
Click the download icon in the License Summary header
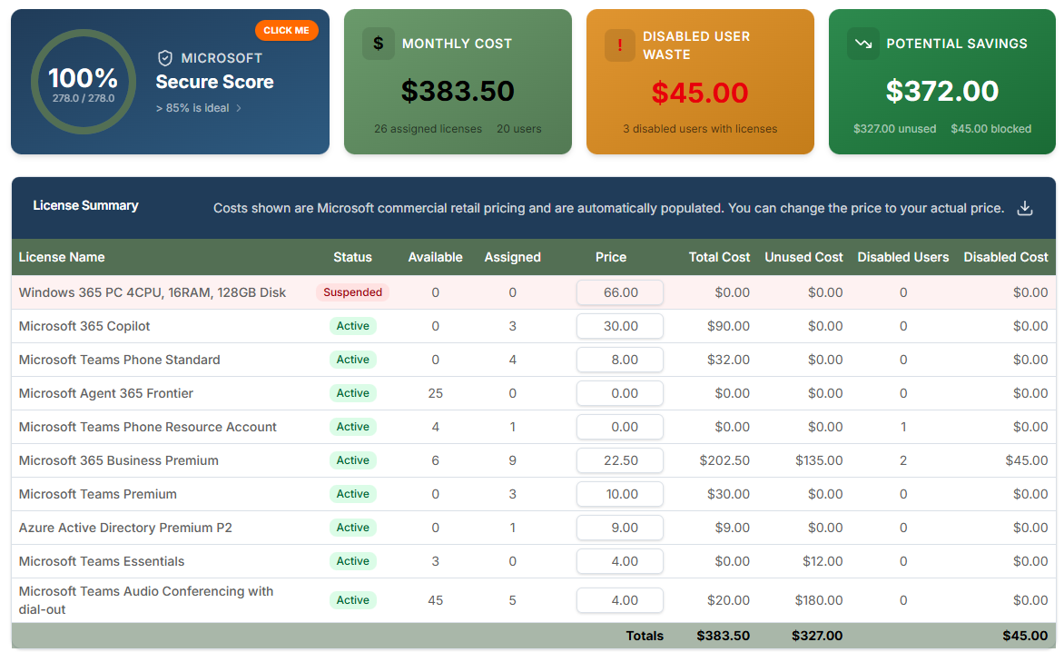(x=1025, y=208)
